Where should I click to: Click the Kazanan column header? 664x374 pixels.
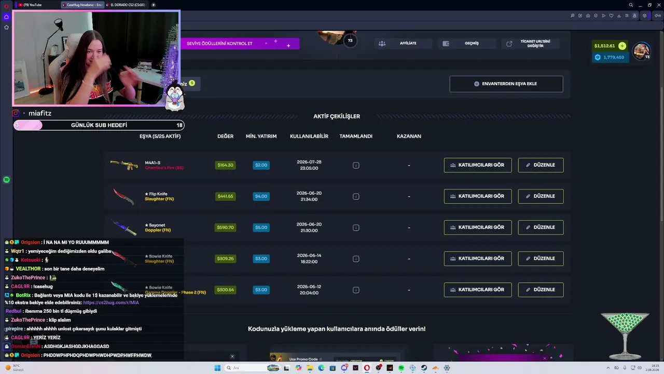[x=409, y=136]
